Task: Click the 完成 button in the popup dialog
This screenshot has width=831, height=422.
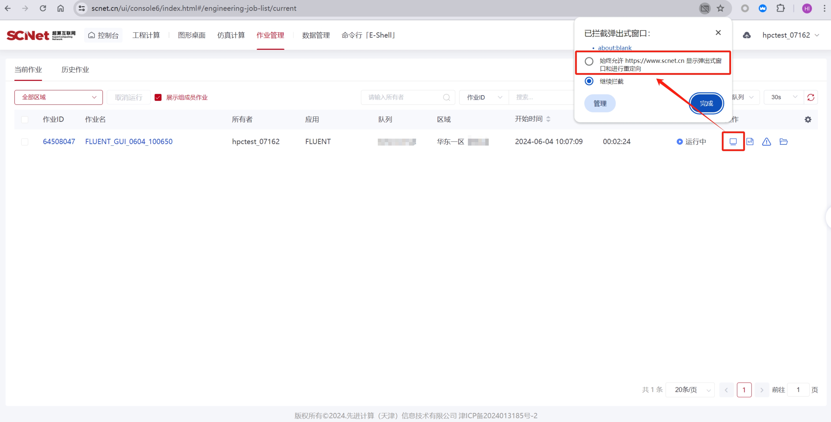Action: point(706,103)
